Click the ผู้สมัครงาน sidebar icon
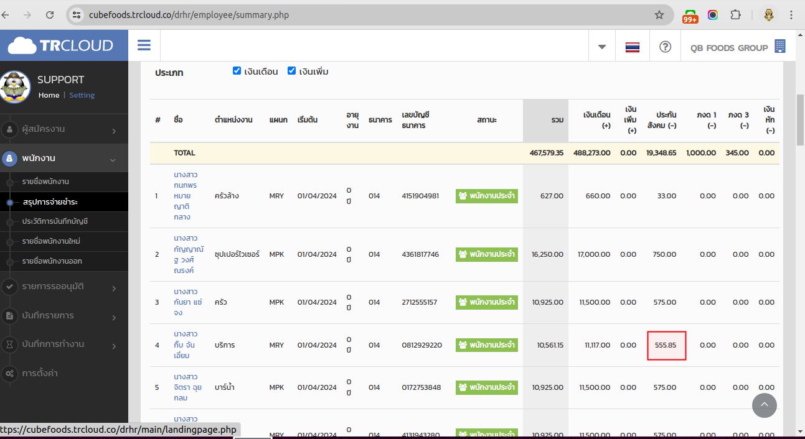This screenshot has height=439, width=805. click(x=9, y=129)
